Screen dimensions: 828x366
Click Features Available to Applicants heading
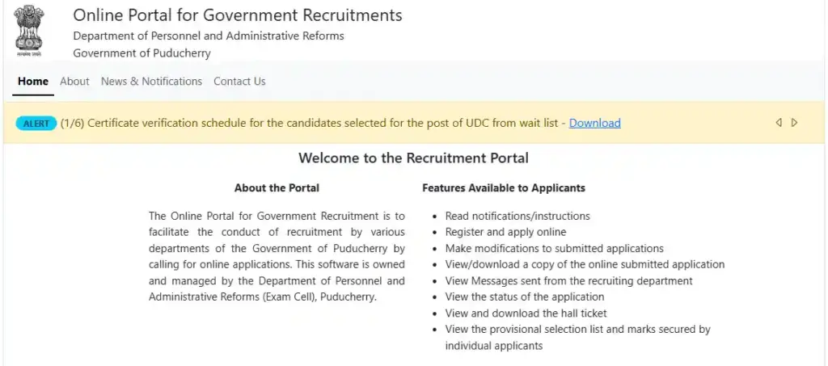503,188
